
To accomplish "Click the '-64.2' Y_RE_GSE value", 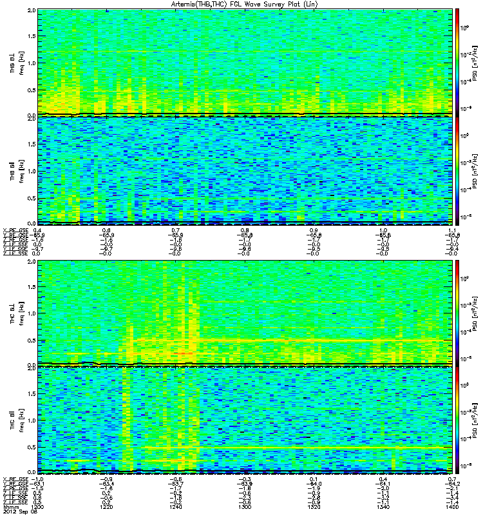I will 452,484.
